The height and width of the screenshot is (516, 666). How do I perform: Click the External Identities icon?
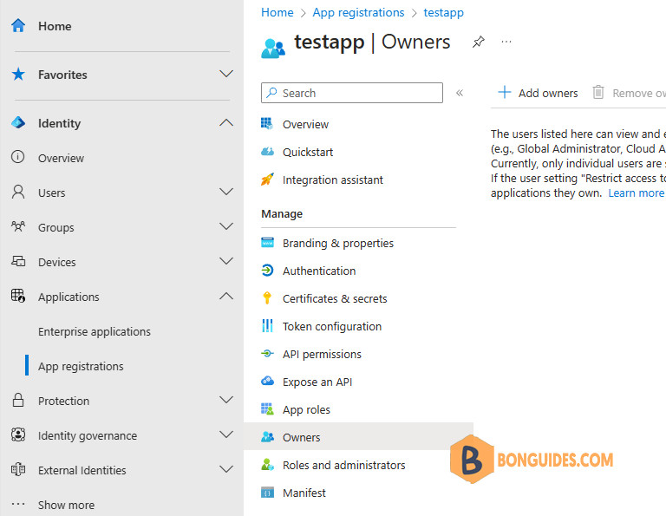click(18, 469)
